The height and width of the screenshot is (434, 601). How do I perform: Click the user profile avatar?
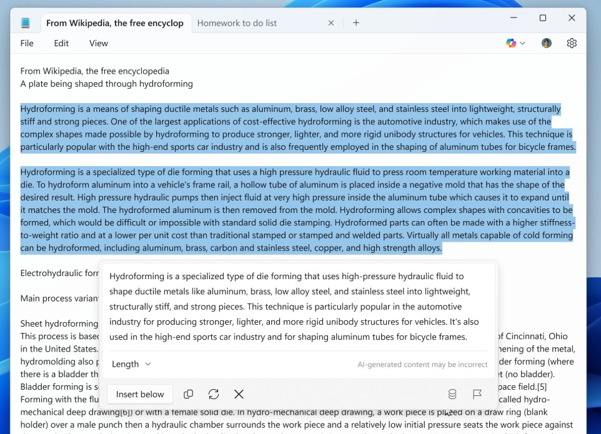point(547,43)
